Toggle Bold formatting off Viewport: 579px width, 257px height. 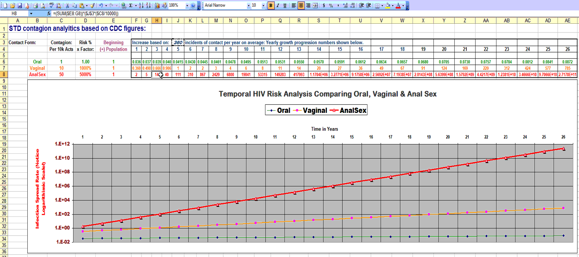[x=271, y=6]
